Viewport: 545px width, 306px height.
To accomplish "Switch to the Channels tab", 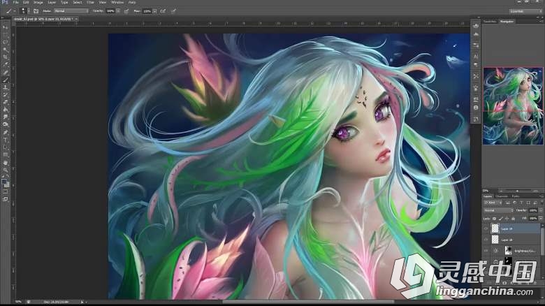I will (x=502, y=196).
